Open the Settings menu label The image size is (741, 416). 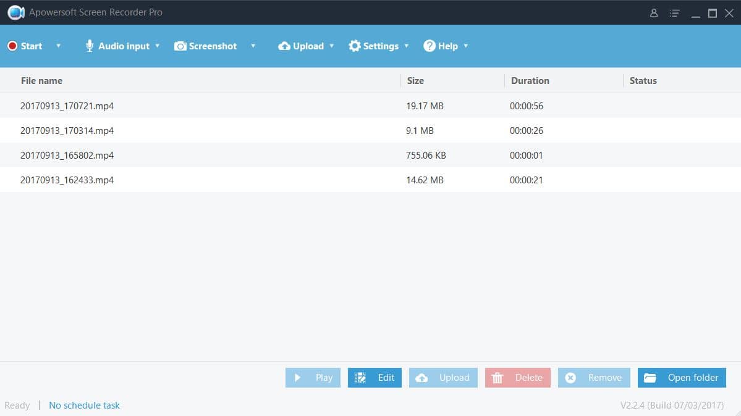tap(381, 46)
